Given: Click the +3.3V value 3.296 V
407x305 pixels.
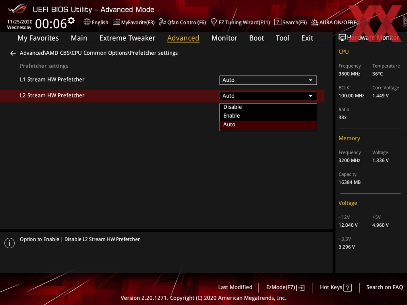Looking at the screenshot, I should pyautogui.click(x=347, y=247).
